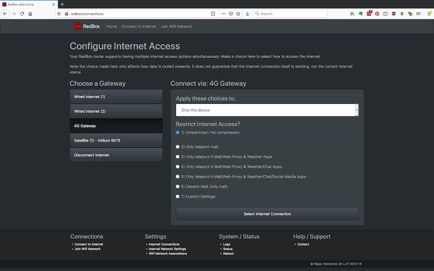Screen dimensions: 434x271
Task: Choose option 4 Weather/Chat Apps restriction
Action: click(178, 167)
